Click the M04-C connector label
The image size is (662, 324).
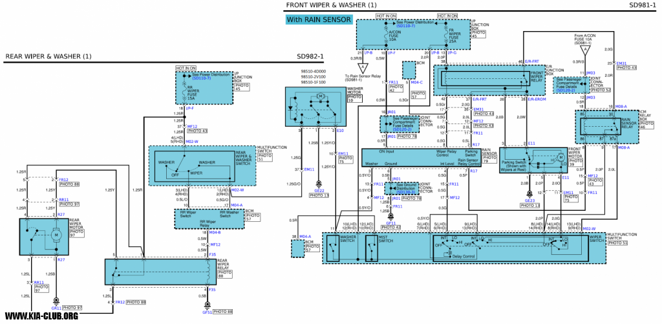pos(417,82)
